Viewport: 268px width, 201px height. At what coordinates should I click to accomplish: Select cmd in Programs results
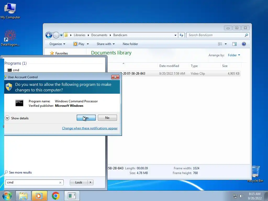[x=14, y=70]
